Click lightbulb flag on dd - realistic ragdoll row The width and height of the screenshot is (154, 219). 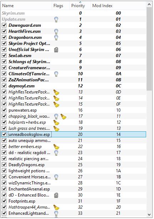[56, 153]
